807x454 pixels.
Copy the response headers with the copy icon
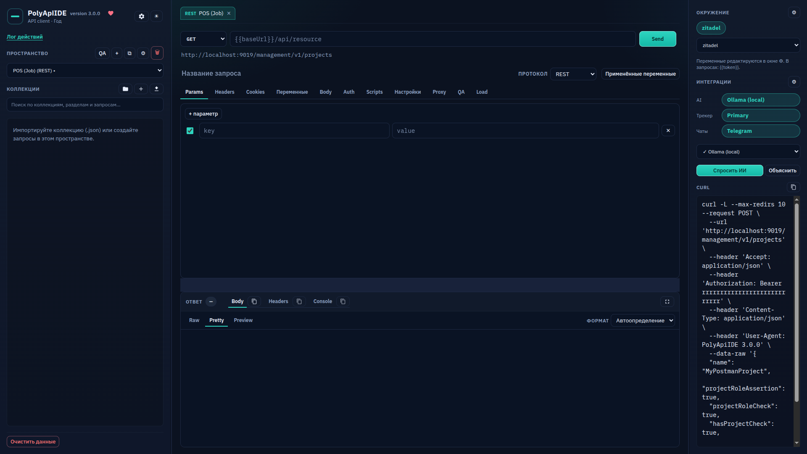(299, 301)
